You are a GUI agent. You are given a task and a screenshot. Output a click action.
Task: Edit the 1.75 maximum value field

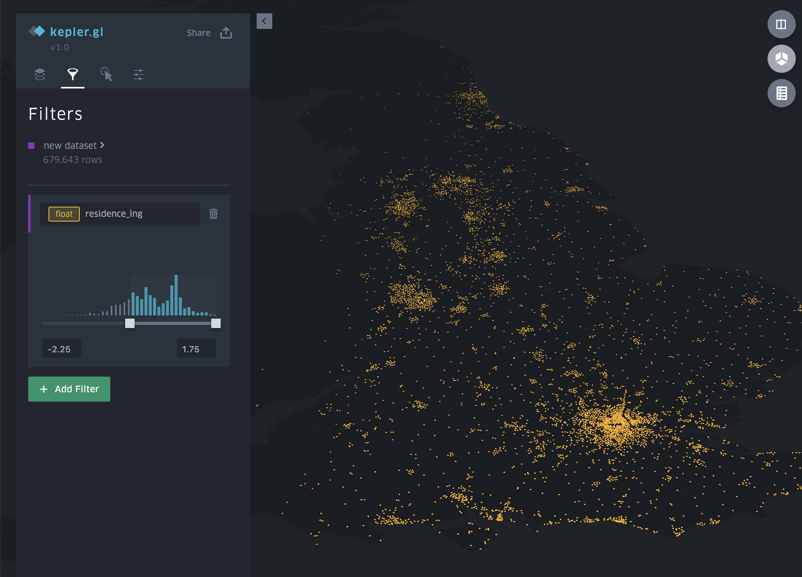196,348
